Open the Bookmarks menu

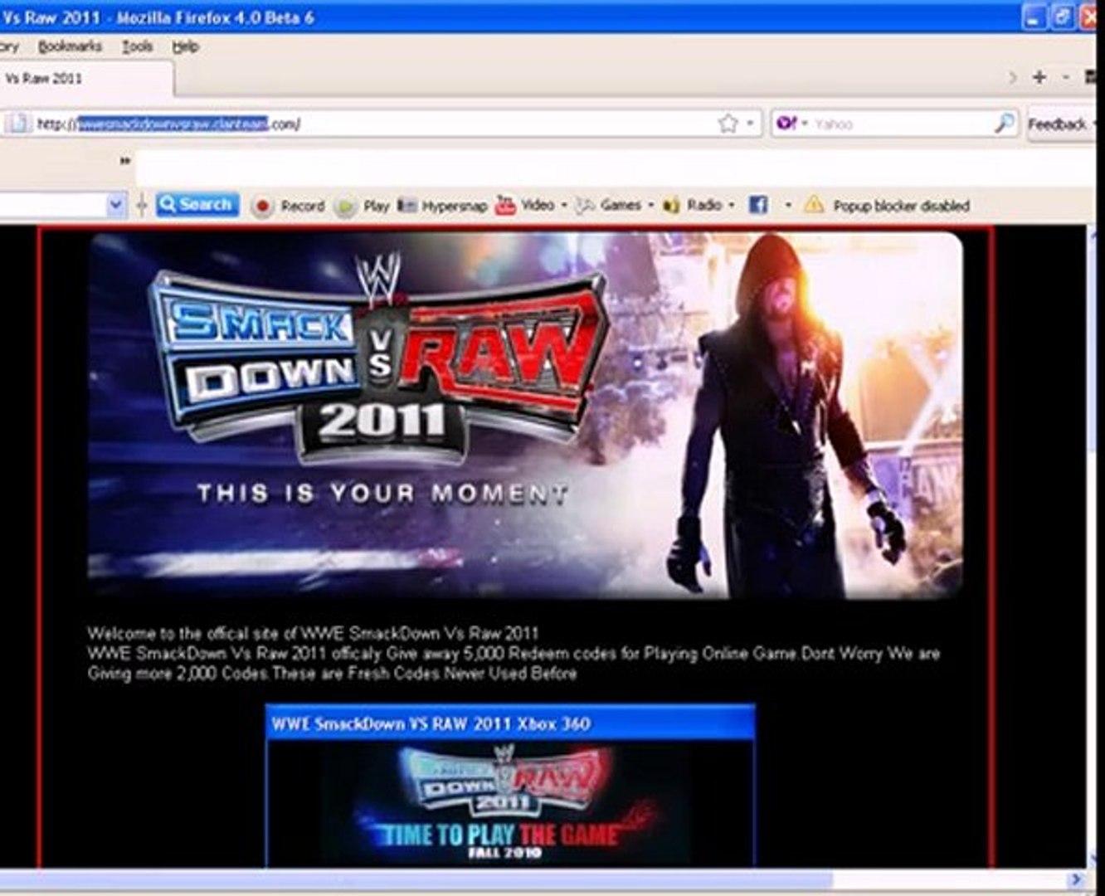point(70,46)
